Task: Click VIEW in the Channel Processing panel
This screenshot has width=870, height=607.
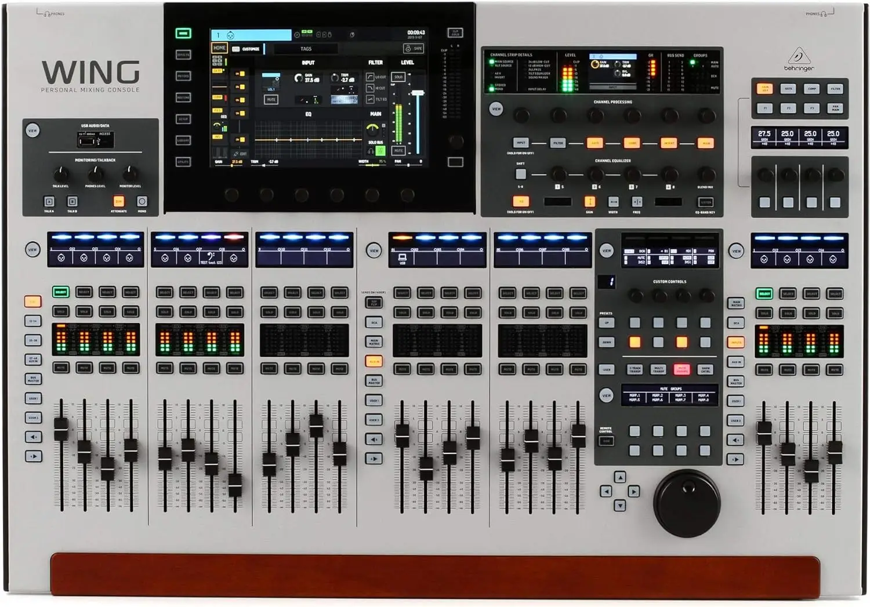Action: [496, 109]
